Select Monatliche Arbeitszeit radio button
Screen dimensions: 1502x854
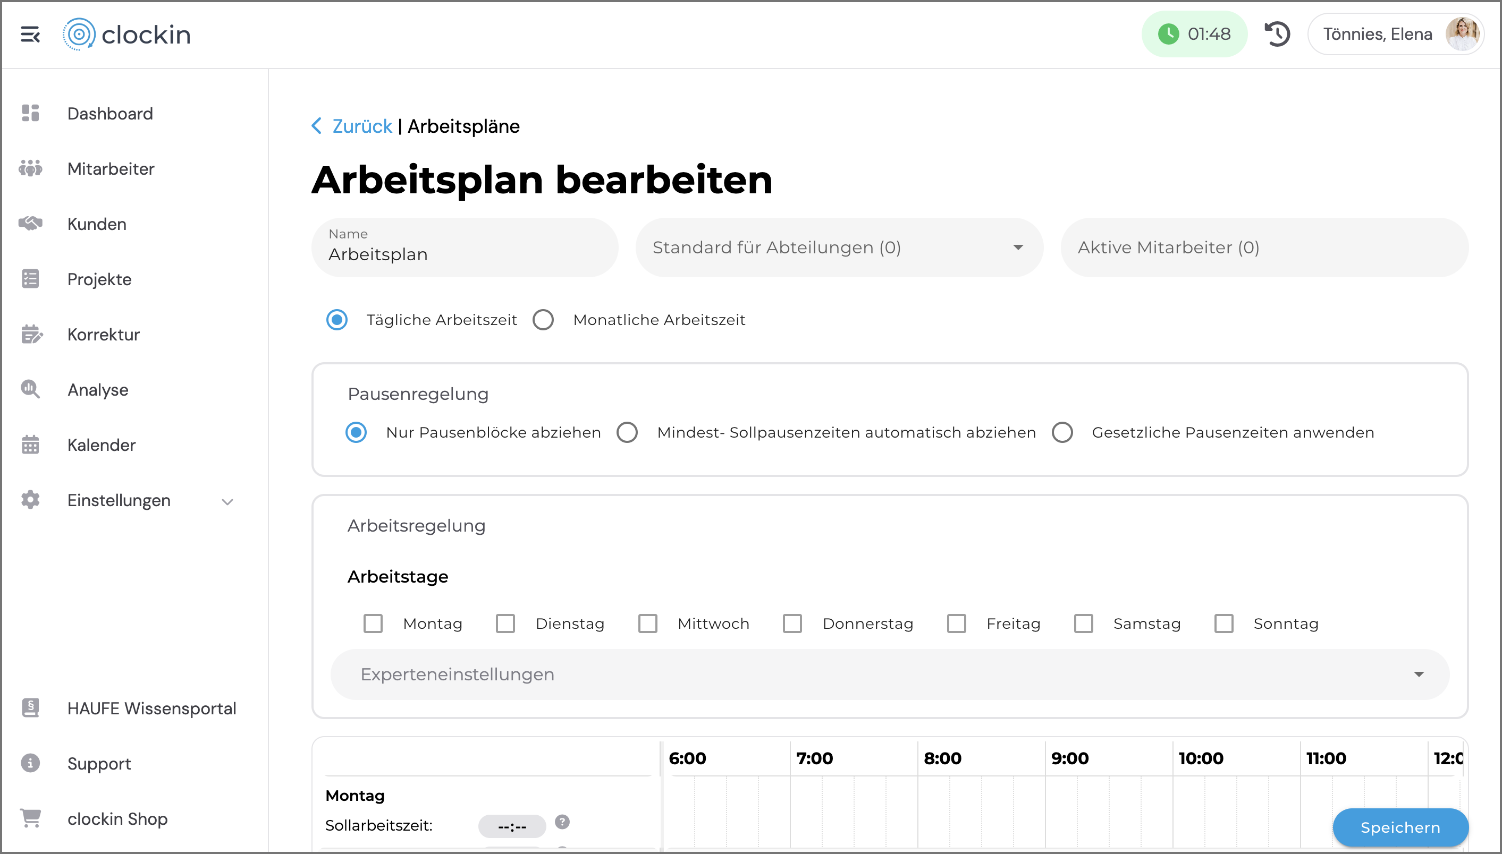(x=543, y=320)
